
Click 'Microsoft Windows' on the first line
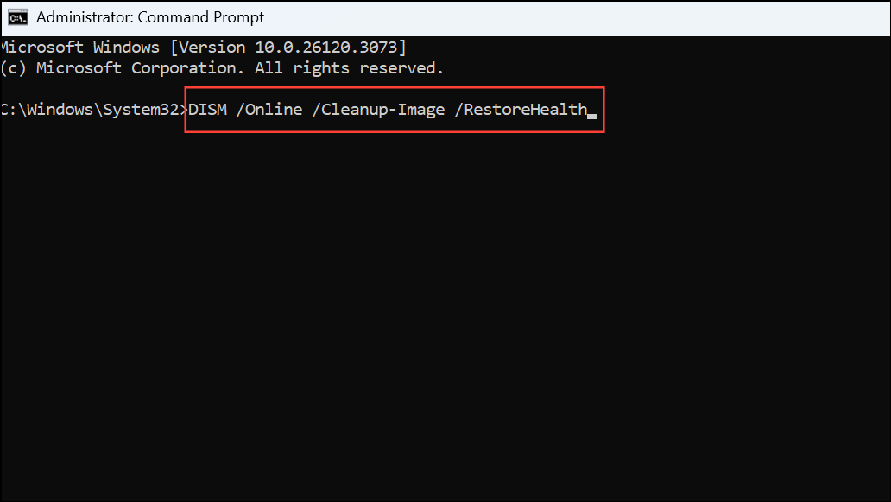point(80,48)
